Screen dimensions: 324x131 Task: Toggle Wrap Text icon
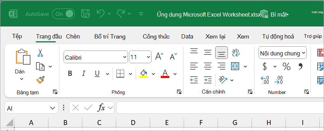coord(236,53)
